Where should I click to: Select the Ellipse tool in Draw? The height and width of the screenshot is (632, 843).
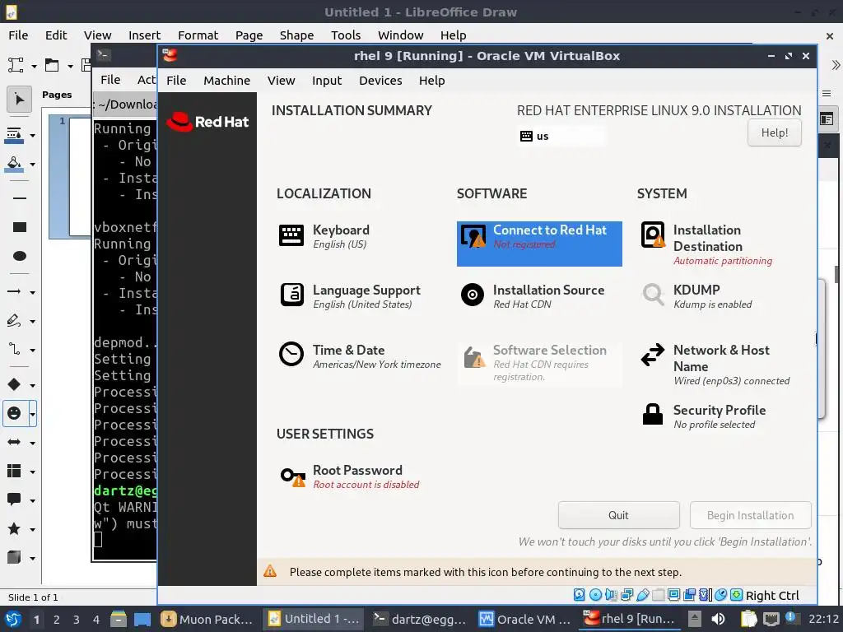click(x=20, y=256)
